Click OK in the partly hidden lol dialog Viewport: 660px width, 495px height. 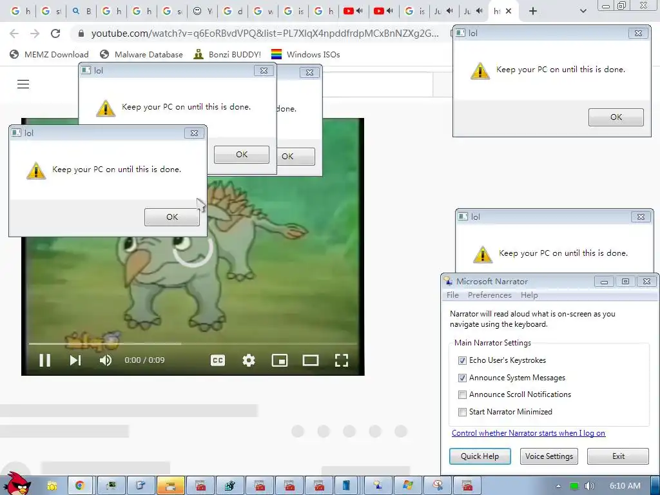(x=296, y=156)
